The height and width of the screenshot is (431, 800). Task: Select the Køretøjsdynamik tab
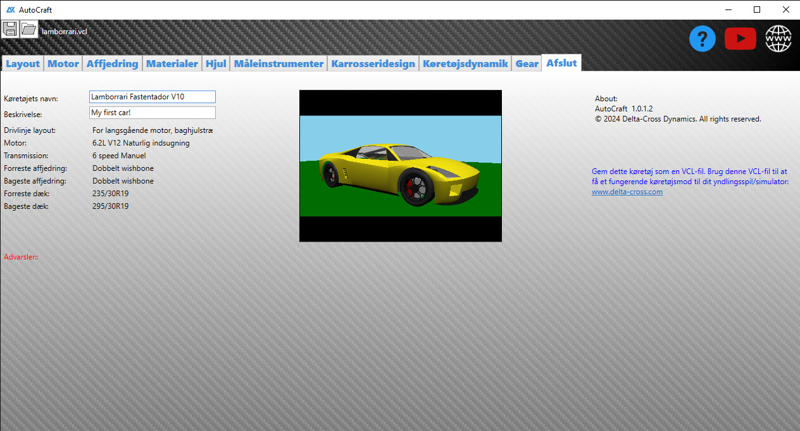click(465, 63)
